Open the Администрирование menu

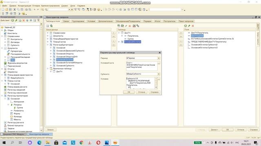[51, 6]
